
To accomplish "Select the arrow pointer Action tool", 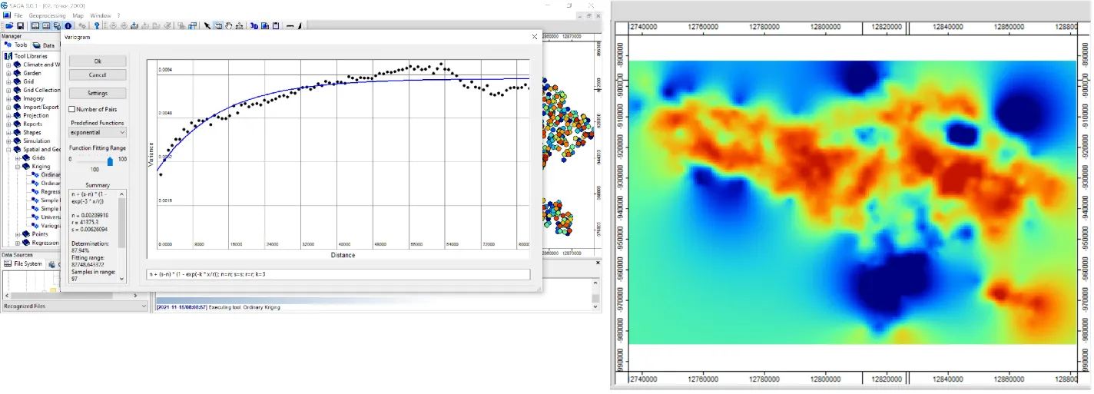I will point(207,25).
